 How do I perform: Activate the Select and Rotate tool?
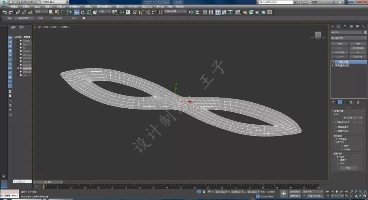coord(82,12)
